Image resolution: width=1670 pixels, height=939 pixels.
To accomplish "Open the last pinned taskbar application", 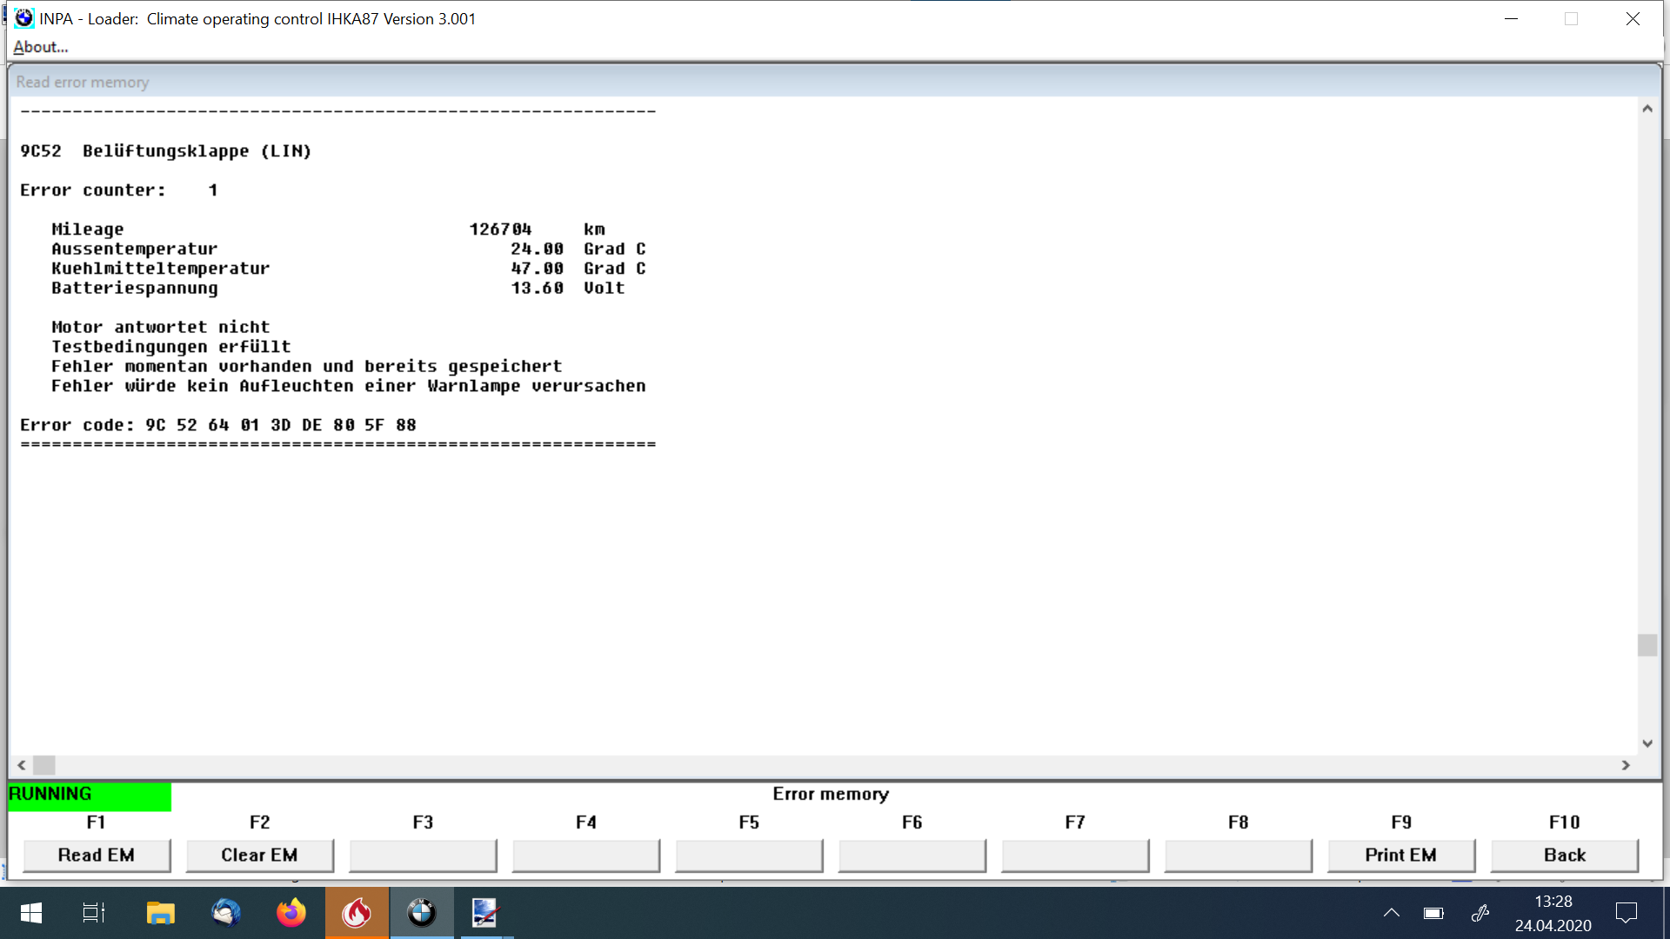I will [x=484, y=913].
